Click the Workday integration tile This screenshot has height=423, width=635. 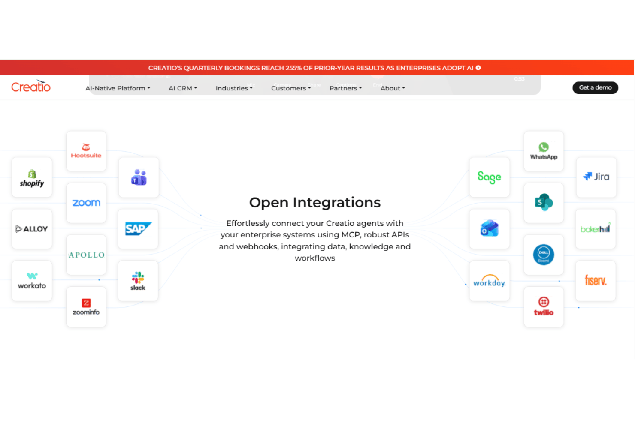tap(490, 281)
